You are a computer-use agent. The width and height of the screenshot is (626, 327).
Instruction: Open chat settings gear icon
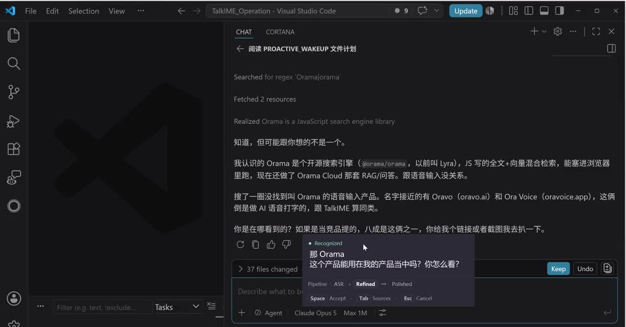[x=558, y=31]
